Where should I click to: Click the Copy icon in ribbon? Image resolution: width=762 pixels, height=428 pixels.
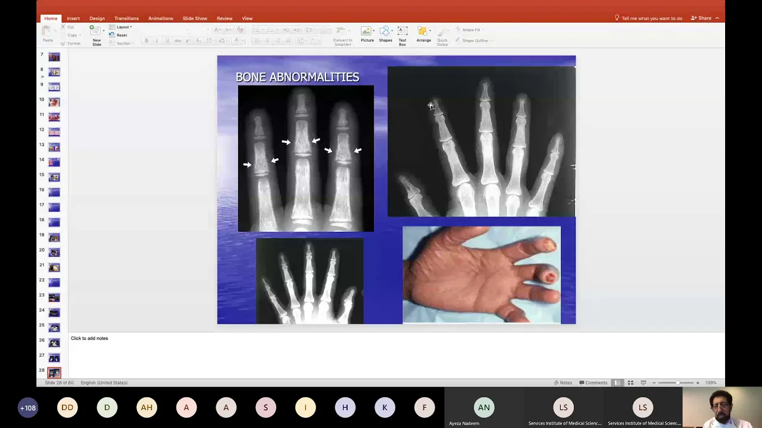point(63,35)
